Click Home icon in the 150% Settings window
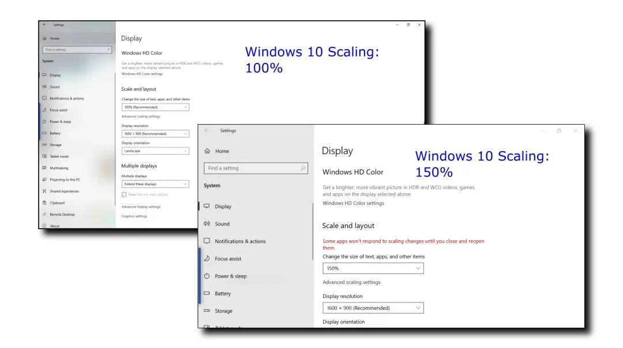Viewport: 623px width, 348px height. coord(207,151)
